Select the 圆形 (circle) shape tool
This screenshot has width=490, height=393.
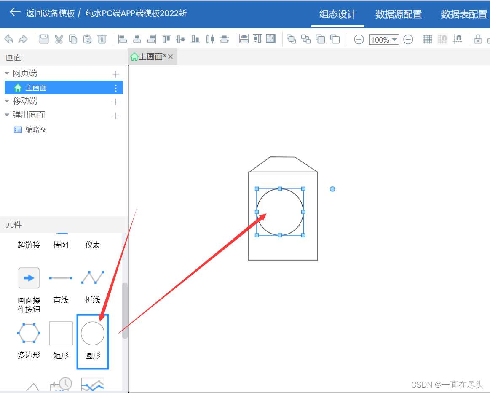coord(92,333)
